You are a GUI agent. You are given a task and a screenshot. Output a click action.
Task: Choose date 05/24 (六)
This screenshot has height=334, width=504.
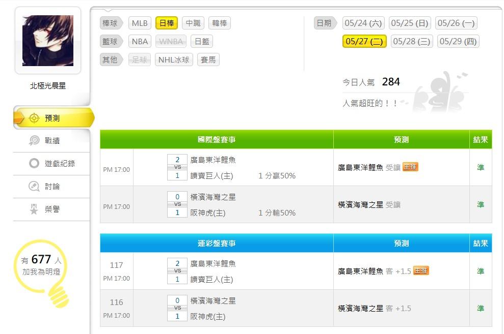pos(363,23)
